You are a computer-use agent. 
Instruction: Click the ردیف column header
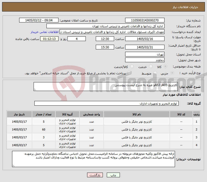pyautogui.click(x=197, y=114)
